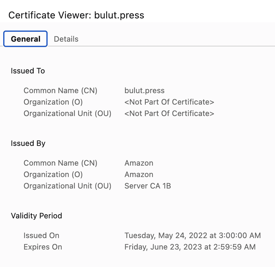Click the Server CA 1B value
The image size is (275, 267).
[x=148, y=186]
